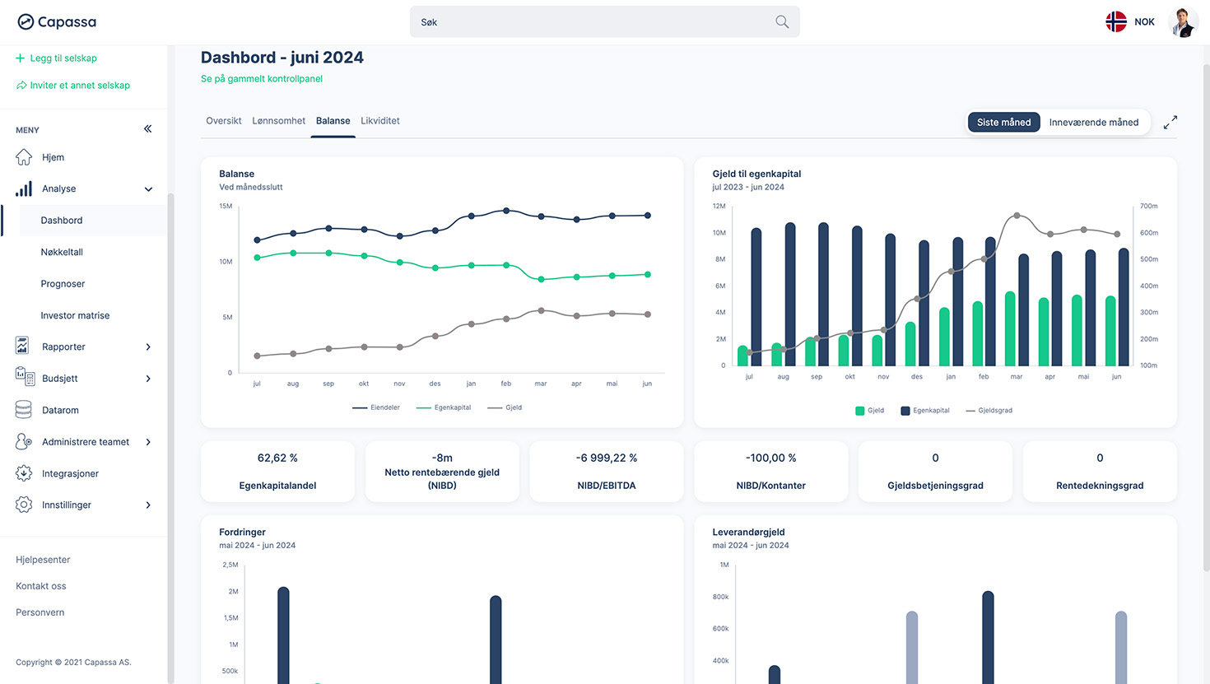Open the Kontakt oss link

[x=41, y=586]
